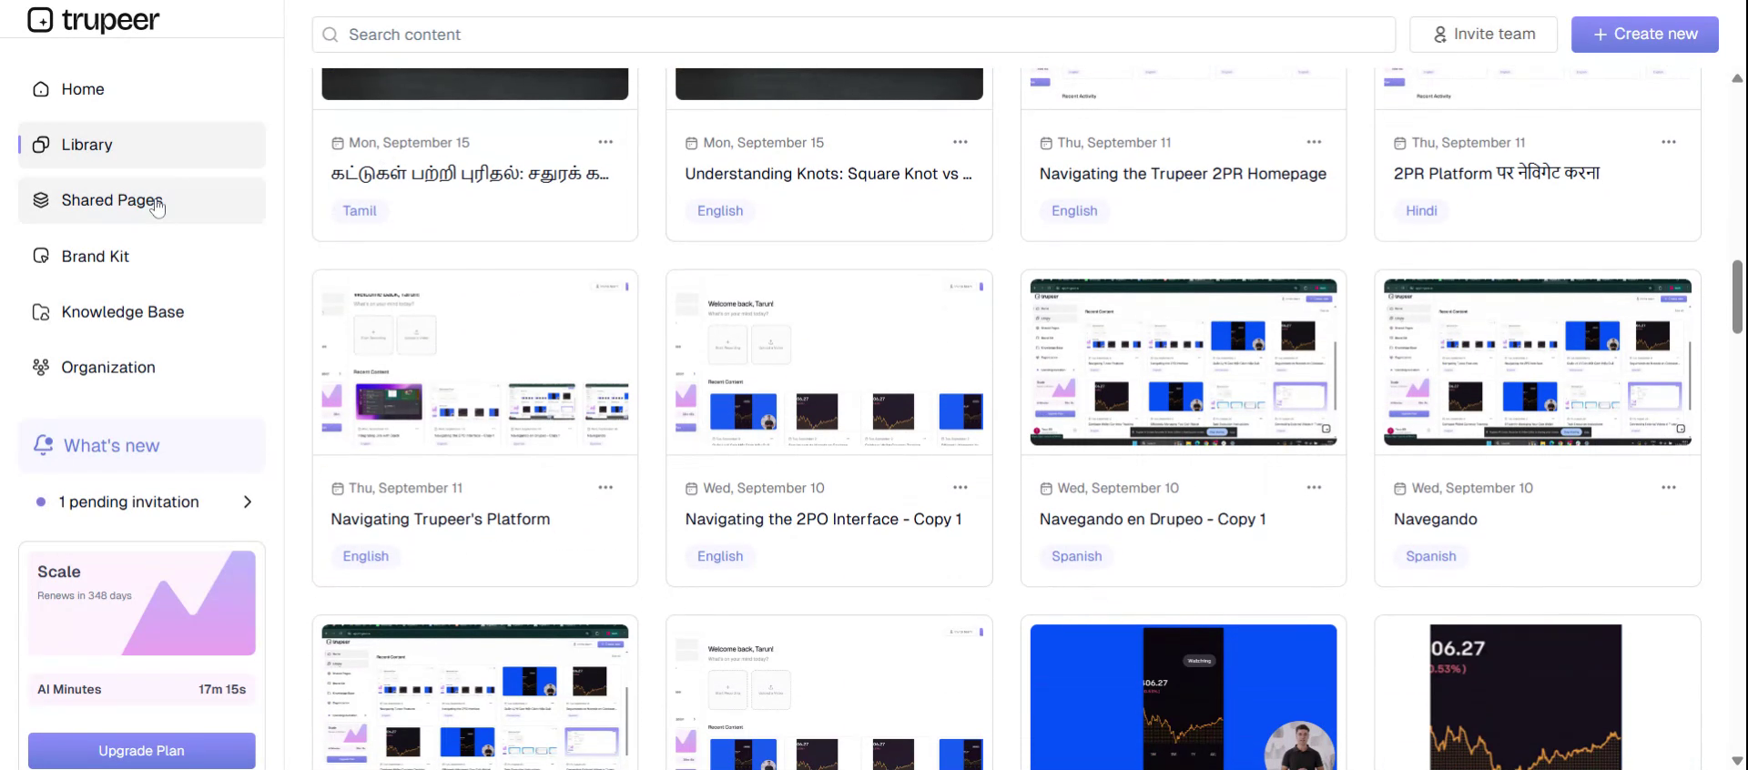The width and height of the screenshot is (1748, 770).
Task: Open thumbnail of the Navegando video
Action: tap(1538, 362)
